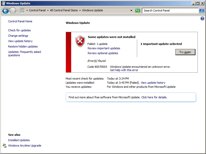
Task: Click the Forward navigation arrow button
Action: click(13, 11)
